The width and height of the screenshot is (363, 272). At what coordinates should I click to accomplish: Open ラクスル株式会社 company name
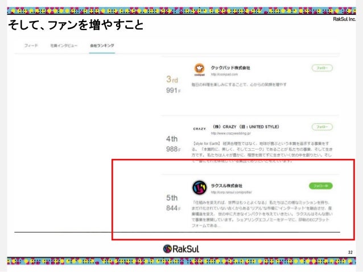click(226, 186)
